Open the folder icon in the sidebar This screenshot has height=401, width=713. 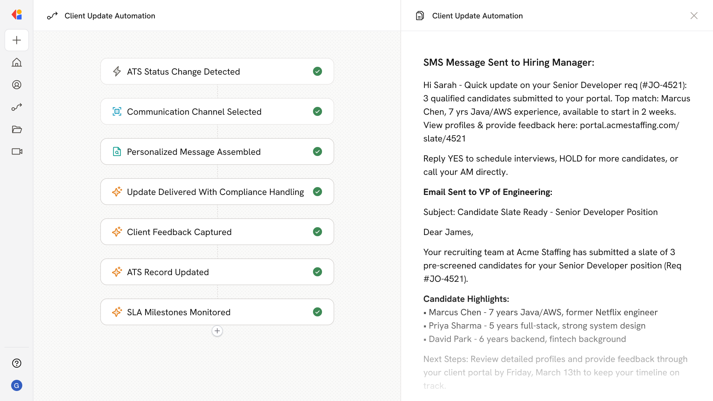(17, 129)
